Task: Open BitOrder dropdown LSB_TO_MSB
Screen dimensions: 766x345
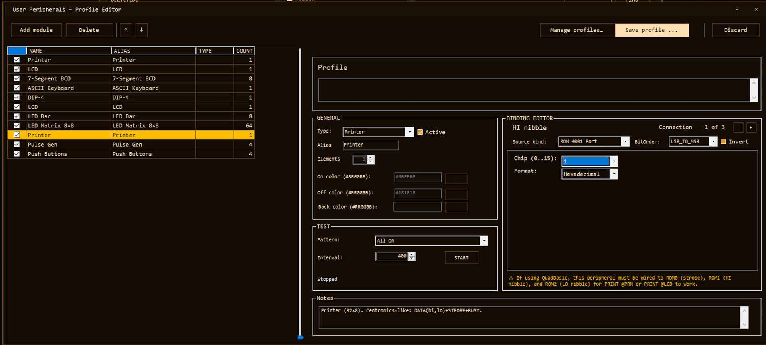Action: [x=693, y=141]
